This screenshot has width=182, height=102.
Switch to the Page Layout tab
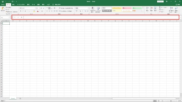21,5
